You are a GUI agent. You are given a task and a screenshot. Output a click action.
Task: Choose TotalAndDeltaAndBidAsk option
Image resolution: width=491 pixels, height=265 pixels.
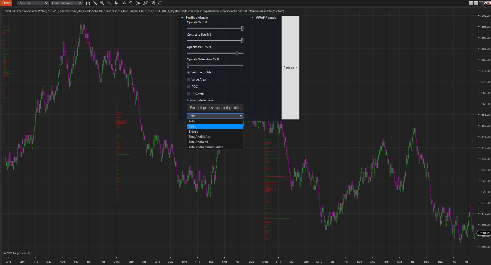215,147
